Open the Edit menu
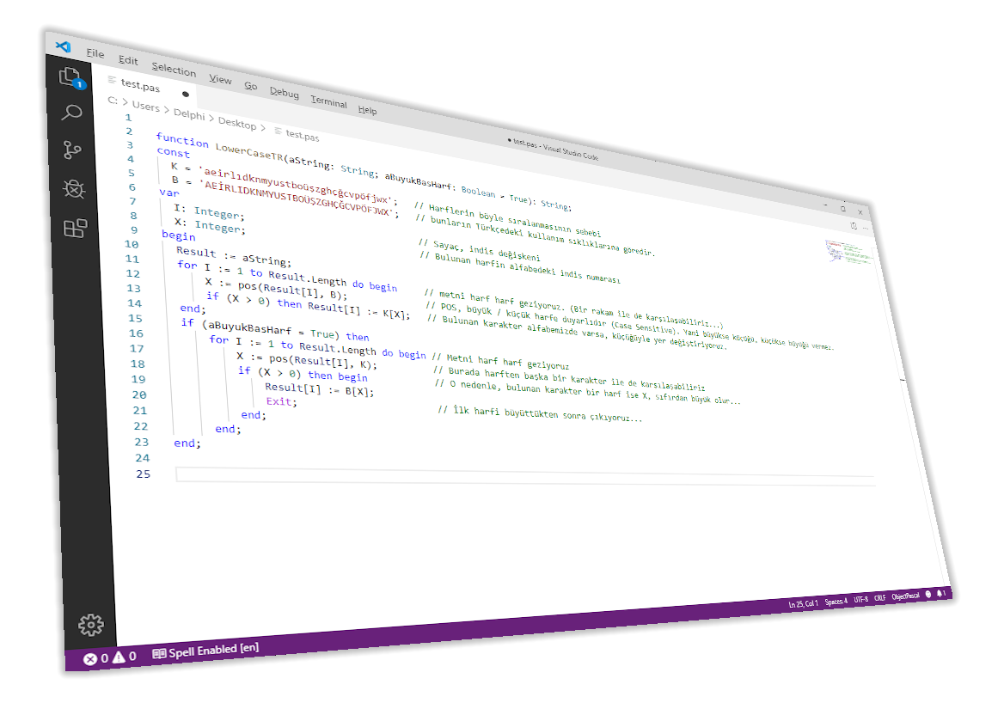 tap(128, 60)
